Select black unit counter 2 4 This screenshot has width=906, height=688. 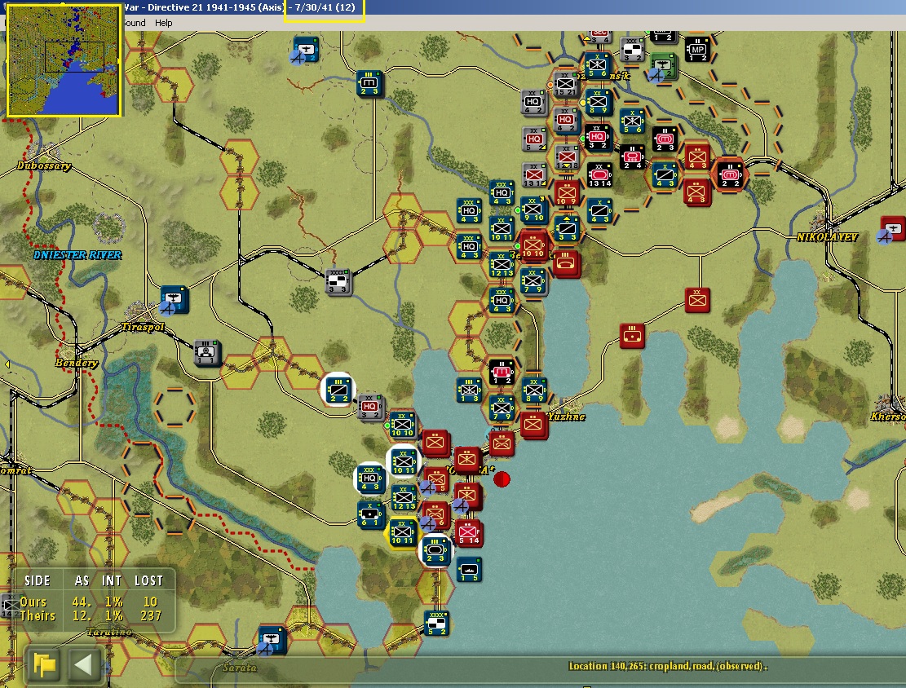(632, 156)
